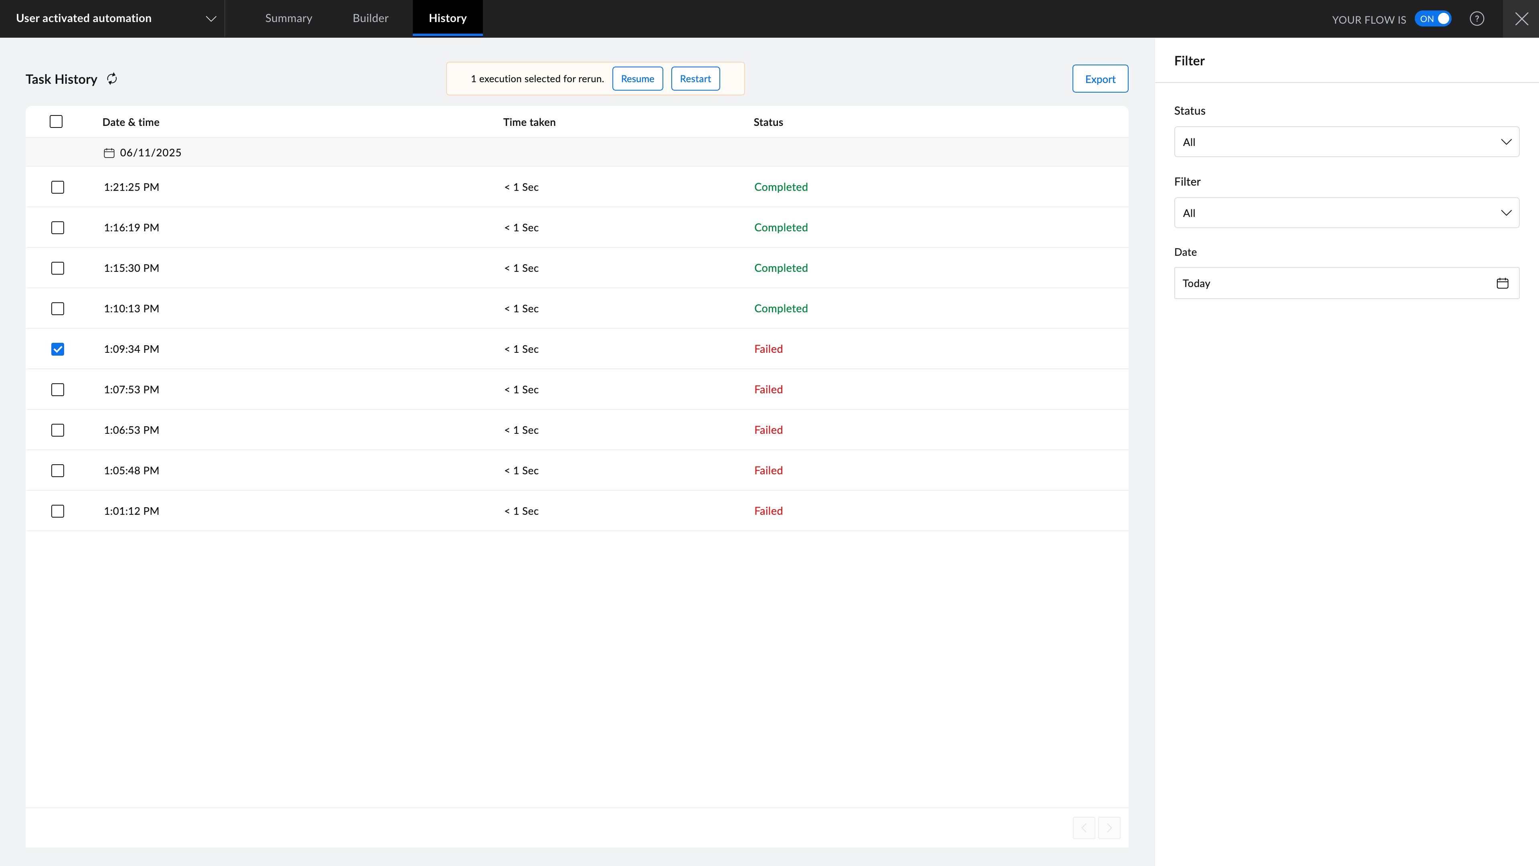
Task: Open the Builder tab
Action: (370, 18)
